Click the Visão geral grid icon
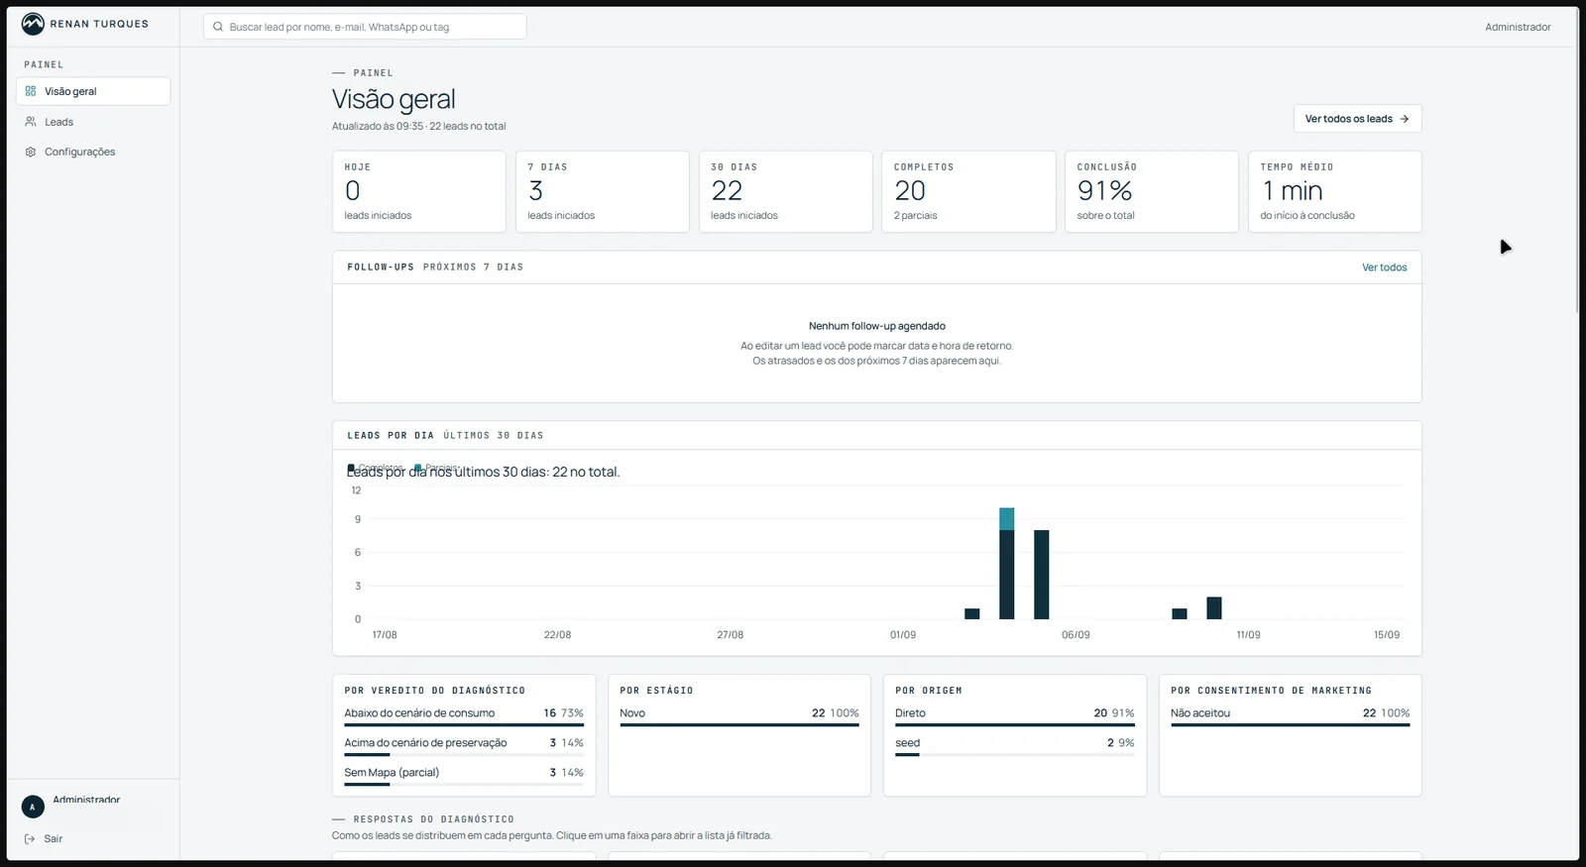This screenshot has height=867, width=1586. pos(31,91)
